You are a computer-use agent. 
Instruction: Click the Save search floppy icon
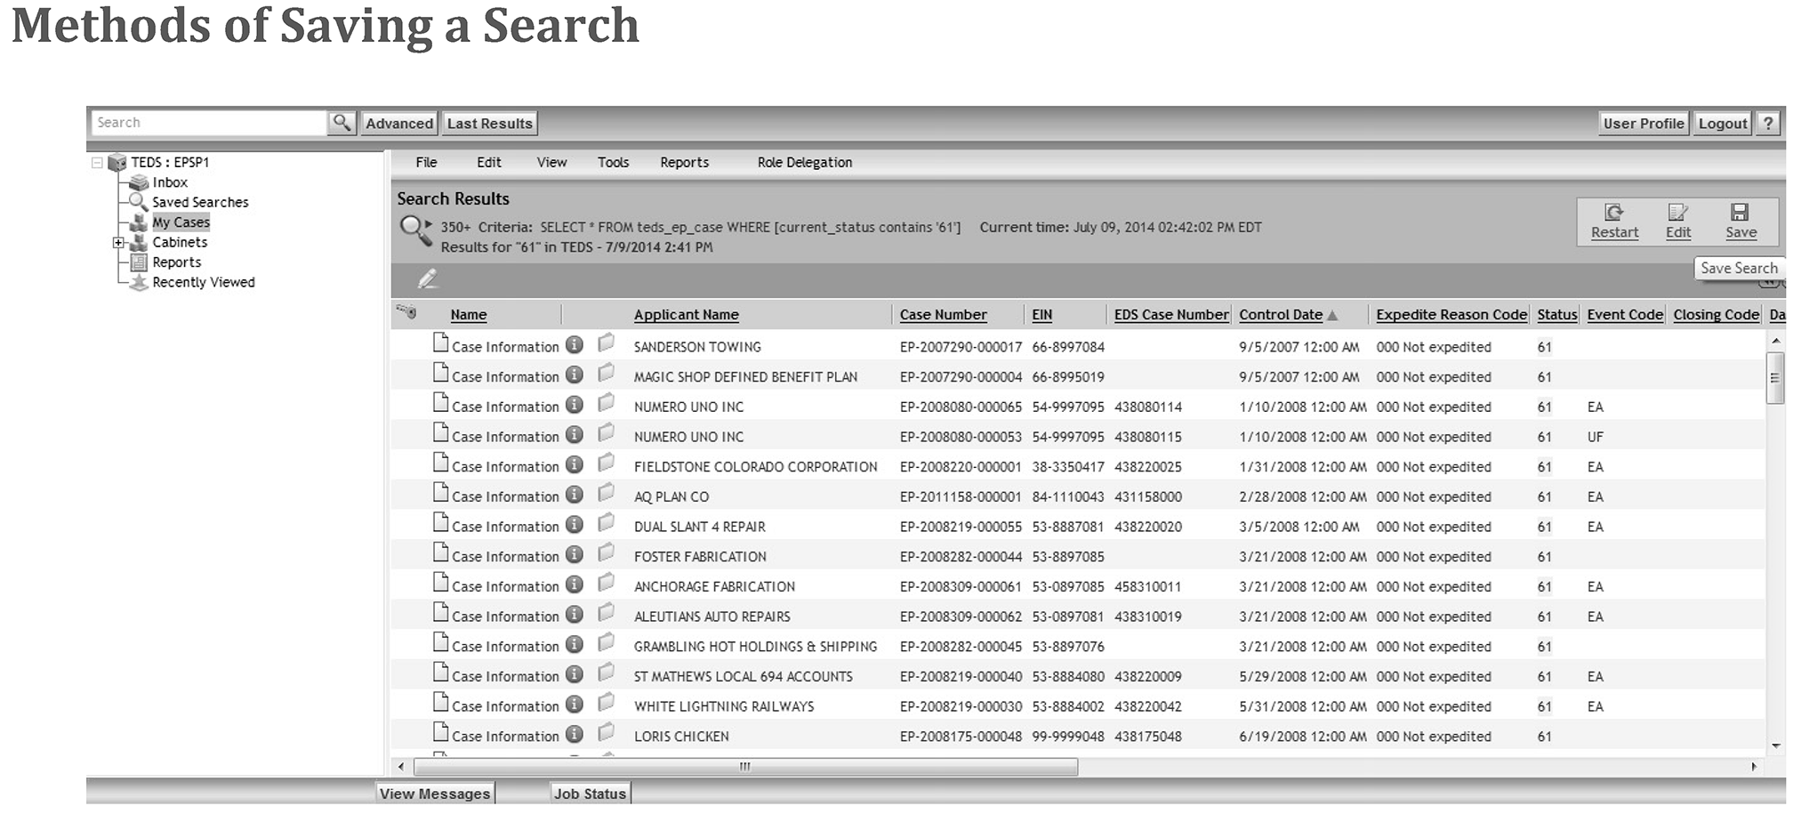click(1740, 213)
